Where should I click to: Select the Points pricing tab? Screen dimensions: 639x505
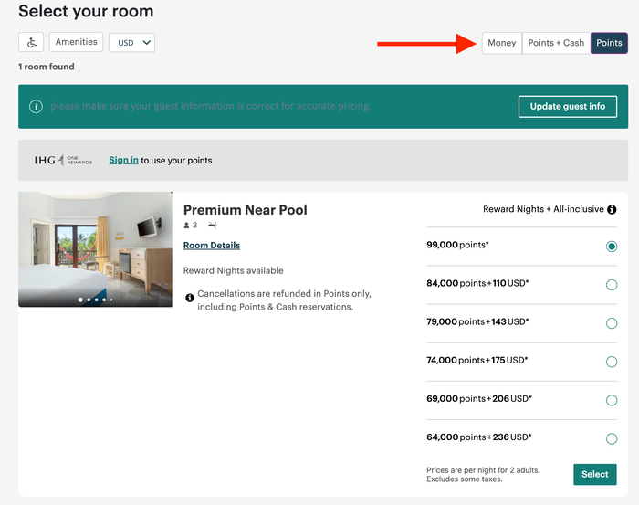pos(609,43)
